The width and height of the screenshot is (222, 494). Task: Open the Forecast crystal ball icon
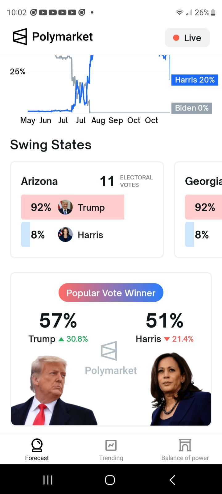point(37,445)
